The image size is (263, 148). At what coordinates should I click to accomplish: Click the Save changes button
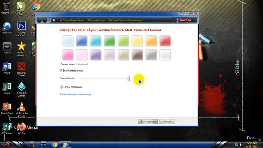(x=148, y=122)
